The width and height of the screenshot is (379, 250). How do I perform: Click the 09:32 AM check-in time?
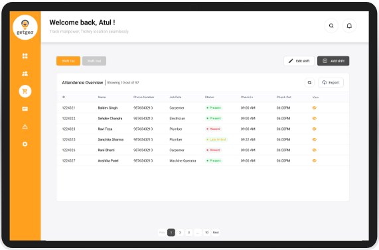pyautogui.click(x=248, y=140)
